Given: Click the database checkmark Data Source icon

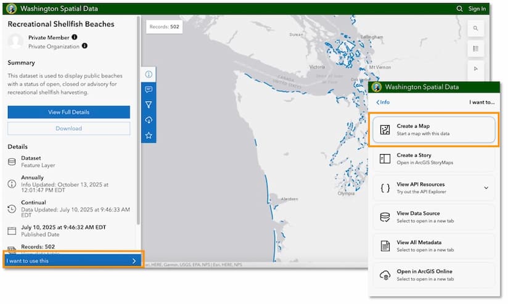Looking at the screenshot, I should pyautogui.click(x=385, y=217).
